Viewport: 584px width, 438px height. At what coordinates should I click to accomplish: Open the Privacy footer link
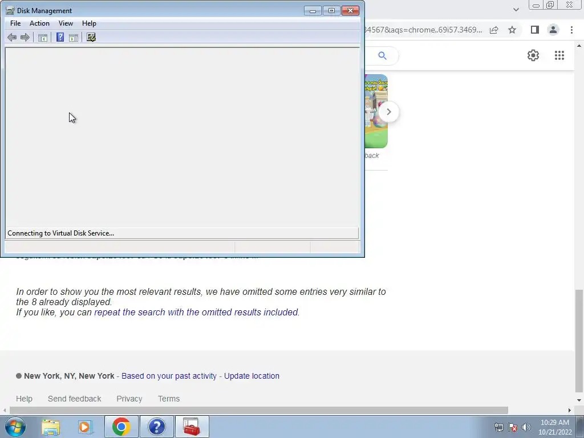pyautogui.click(x=129, y=399)
